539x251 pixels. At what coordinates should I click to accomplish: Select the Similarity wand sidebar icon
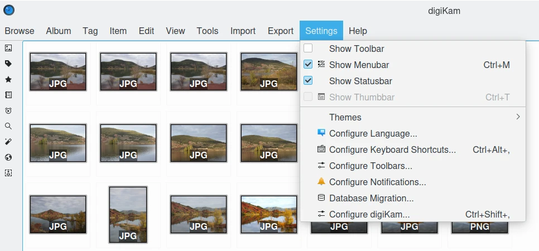(x=8, y=142)
